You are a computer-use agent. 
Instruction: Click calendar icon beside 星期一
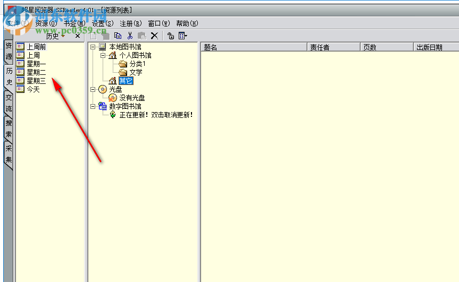click(x=20, y=63)
